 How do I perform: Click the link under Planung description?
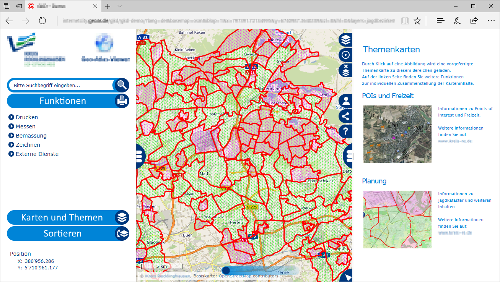point(455,233)
